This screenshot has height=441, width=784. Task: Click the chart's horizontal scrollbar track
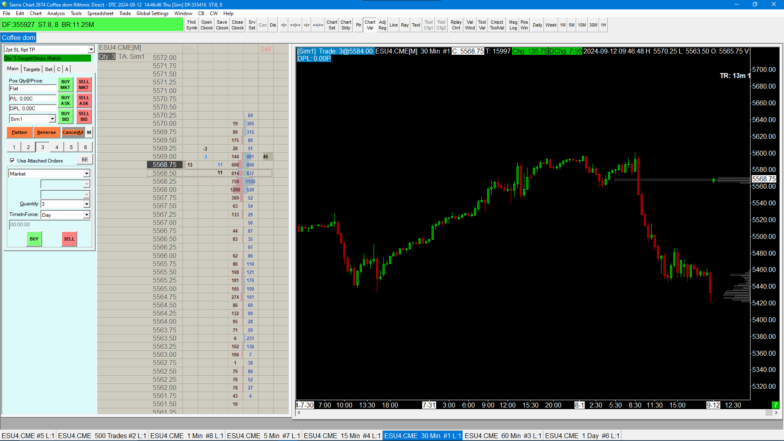(x=531, y=413)
